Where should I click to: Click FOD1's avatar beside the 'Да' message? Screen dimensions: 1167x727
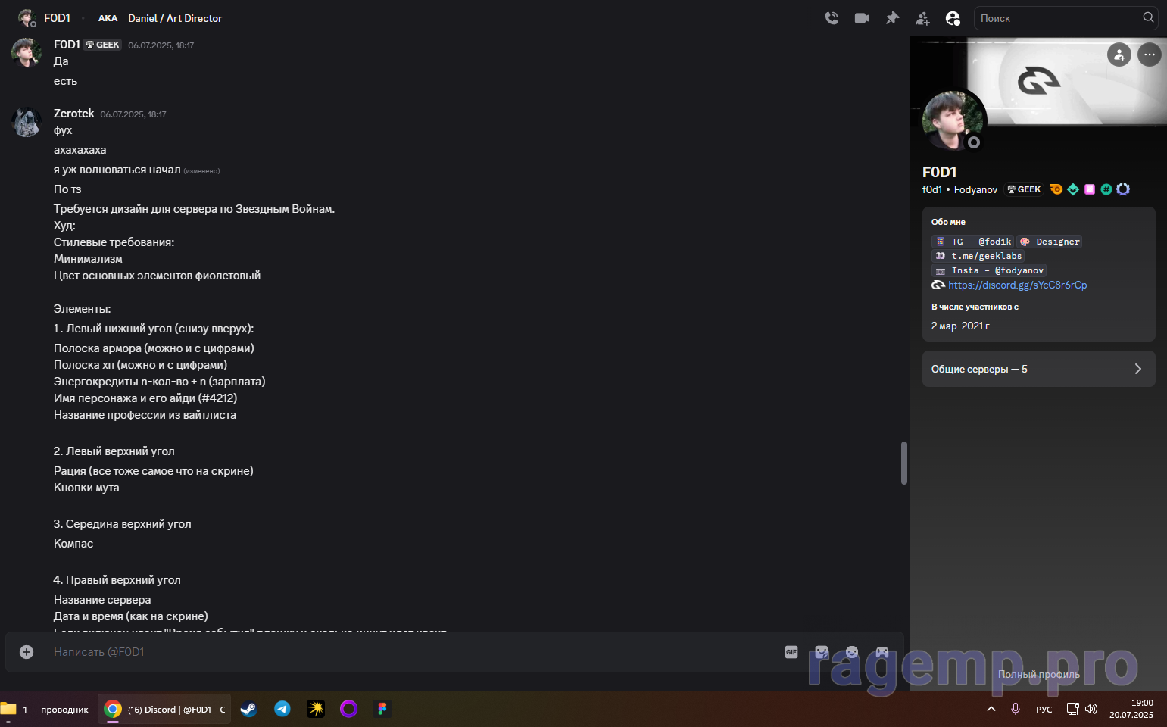point(27,53)
